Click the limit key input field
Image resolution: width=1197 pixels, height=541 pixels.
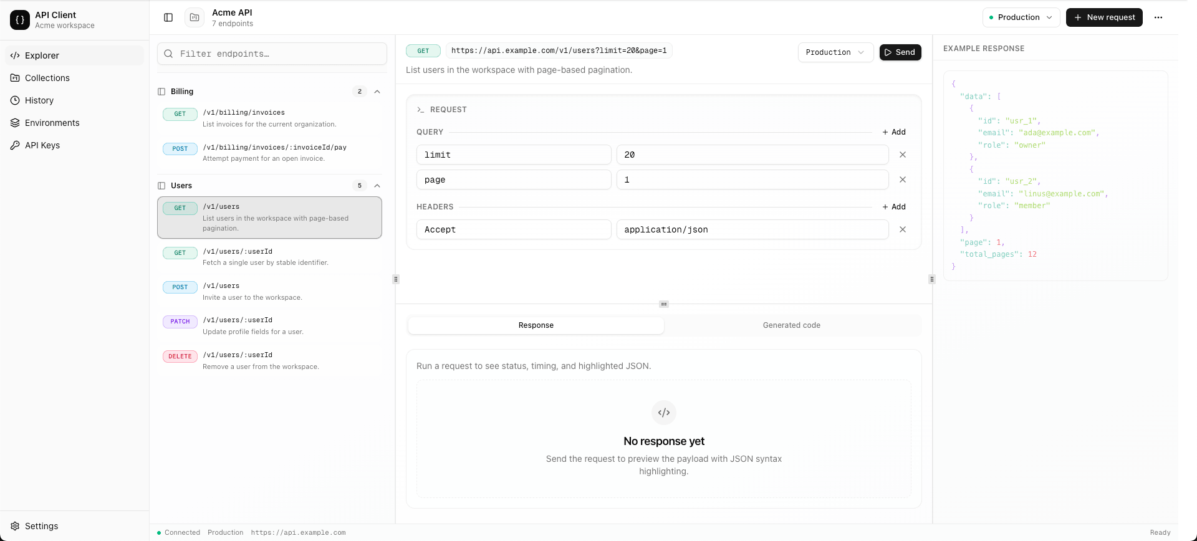click(514, 155)
